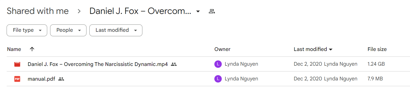Screen dimensions: 410x103
Task: Click the red PDF file icon
Action: coord(17,79)
